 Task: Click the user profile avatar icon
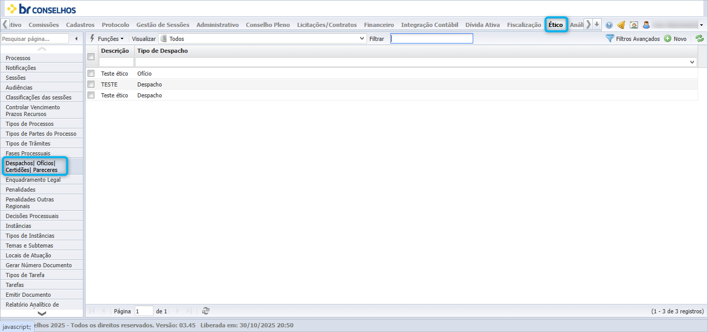[646, 25]
